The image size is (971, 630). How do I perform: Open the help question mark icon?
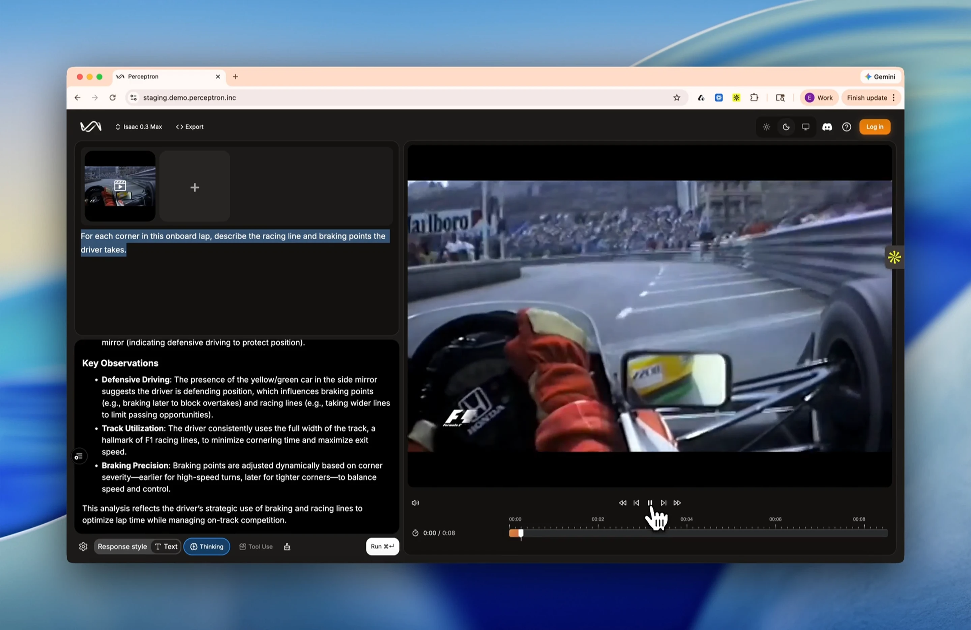click(847, 127)
